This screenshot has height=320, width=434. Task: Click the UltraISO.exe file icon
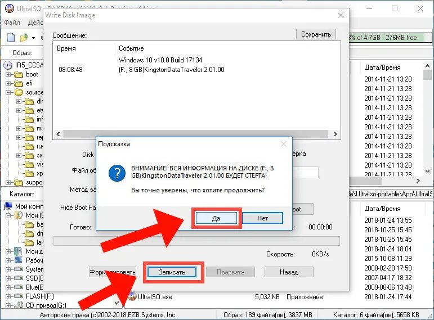[x=133, y=296]
